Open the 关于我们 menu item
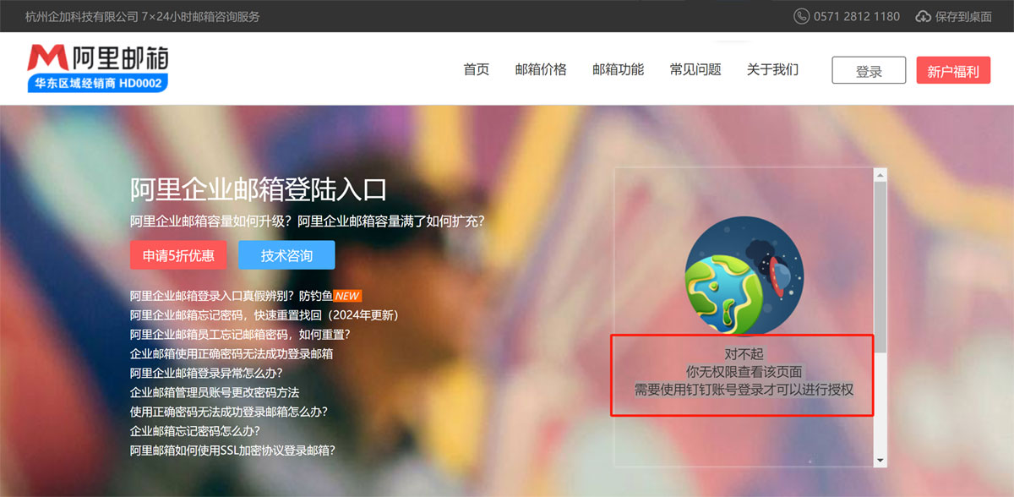Screen dimensions: 1014x497 point(772,69)
